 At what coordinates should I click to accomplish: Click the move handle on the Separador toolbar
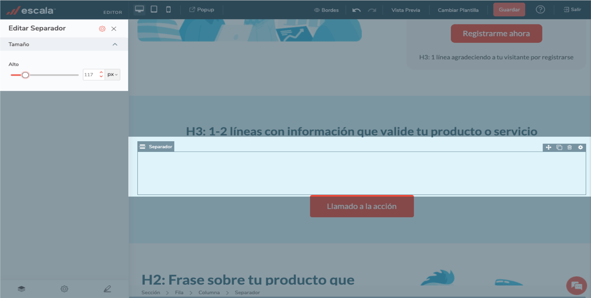pyautogui.click(x=549, y=147)
